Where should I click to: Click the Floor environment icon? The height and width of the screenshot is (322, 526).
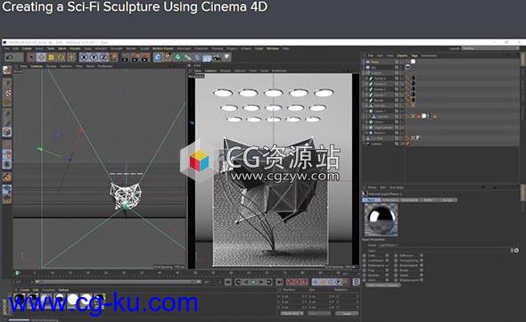pyautogui.click(x=207, y=57)
